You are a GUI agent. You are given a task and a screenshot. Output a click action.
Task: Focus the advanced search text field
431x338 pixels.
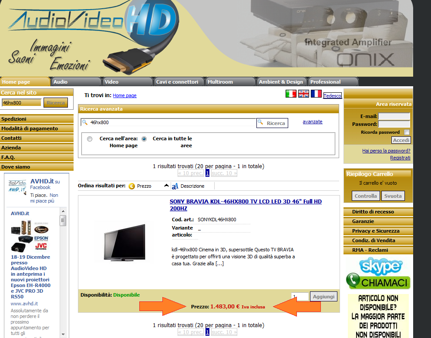[168, 122]
